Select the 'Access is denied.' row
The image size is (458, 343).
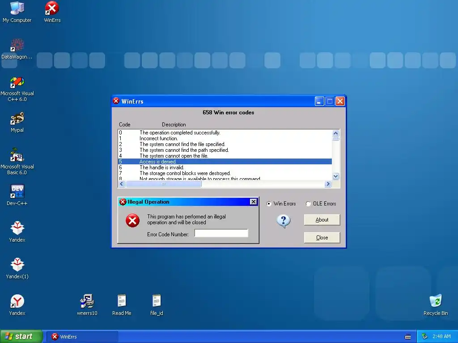pos(225,162)
